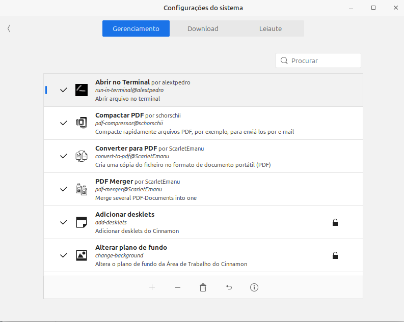Click the Converter para PDF icon

[82, 156]
